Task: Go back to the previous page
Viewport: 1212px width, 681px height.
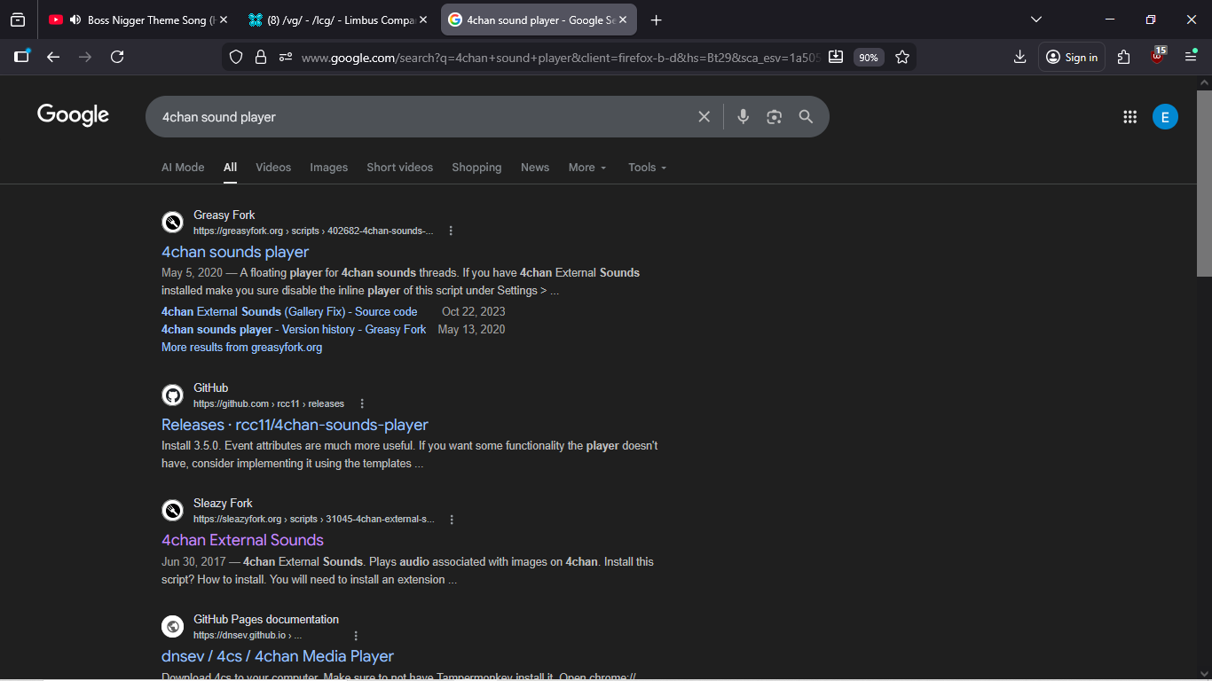Action: click(x=53, y=57)
